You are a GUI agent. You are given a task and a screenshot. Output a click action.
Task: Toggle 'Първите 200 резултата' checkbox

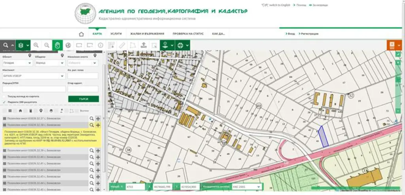tap(4, 102)
